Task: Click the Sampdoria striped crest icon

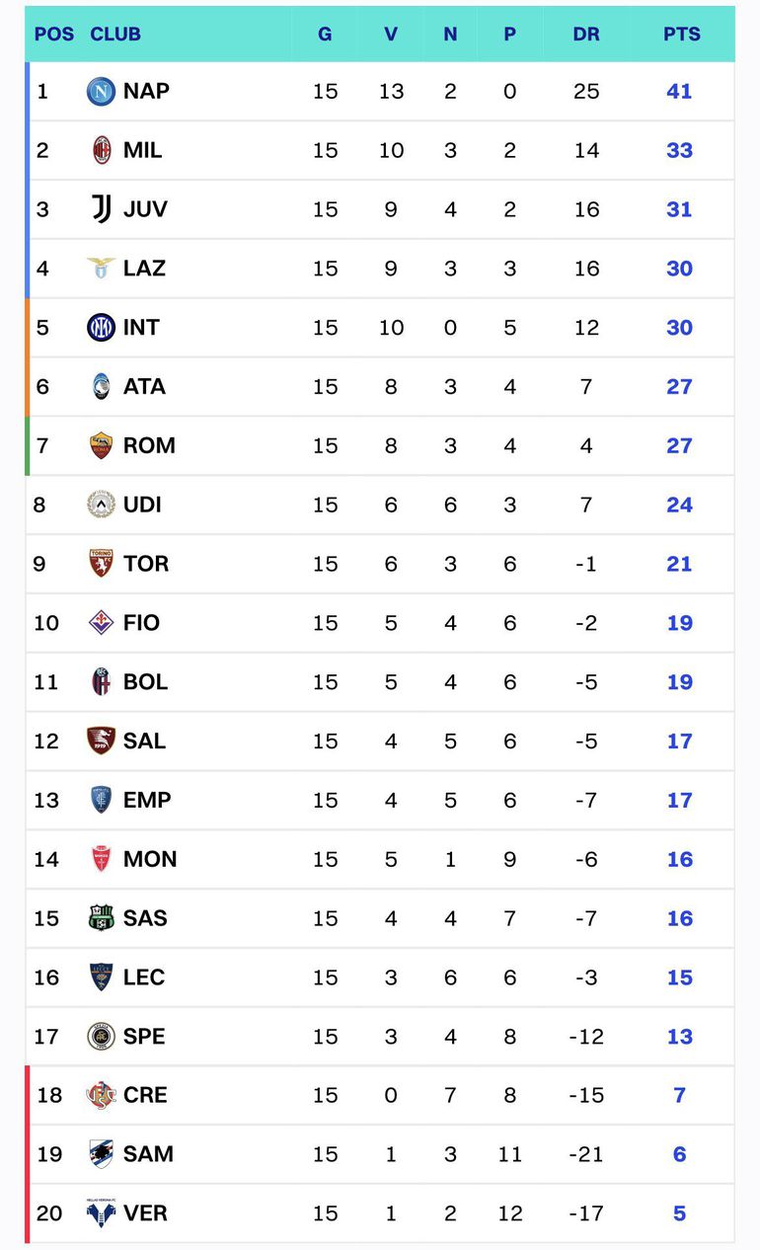Action: click(101, 1153)
